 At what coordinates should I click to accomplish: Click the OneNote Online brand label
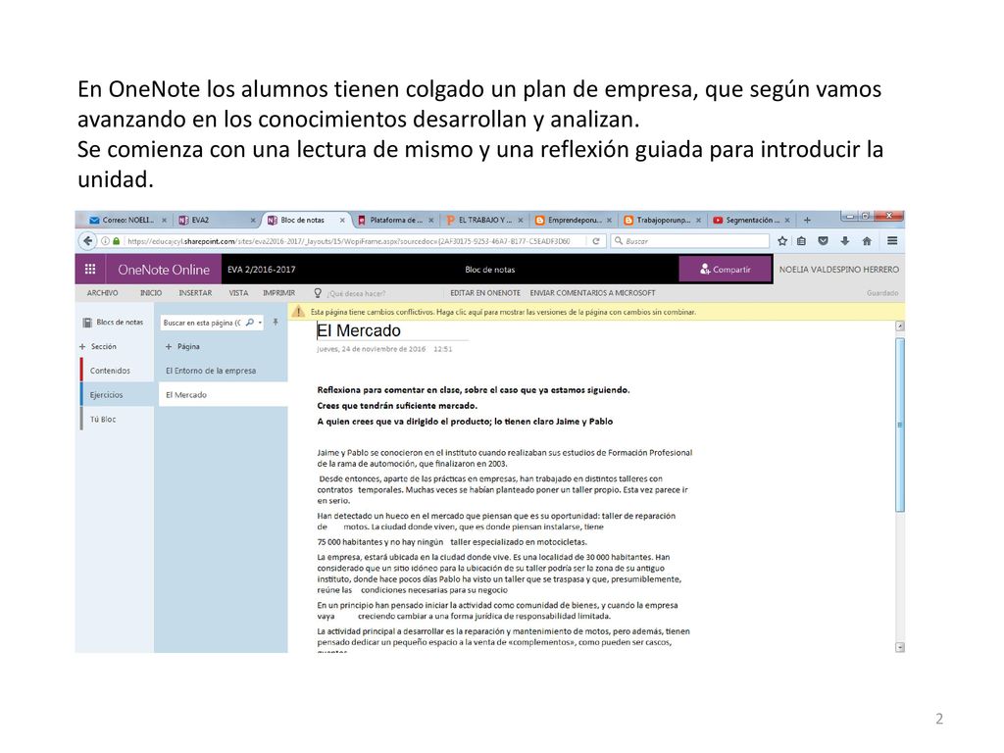point(164,270)
